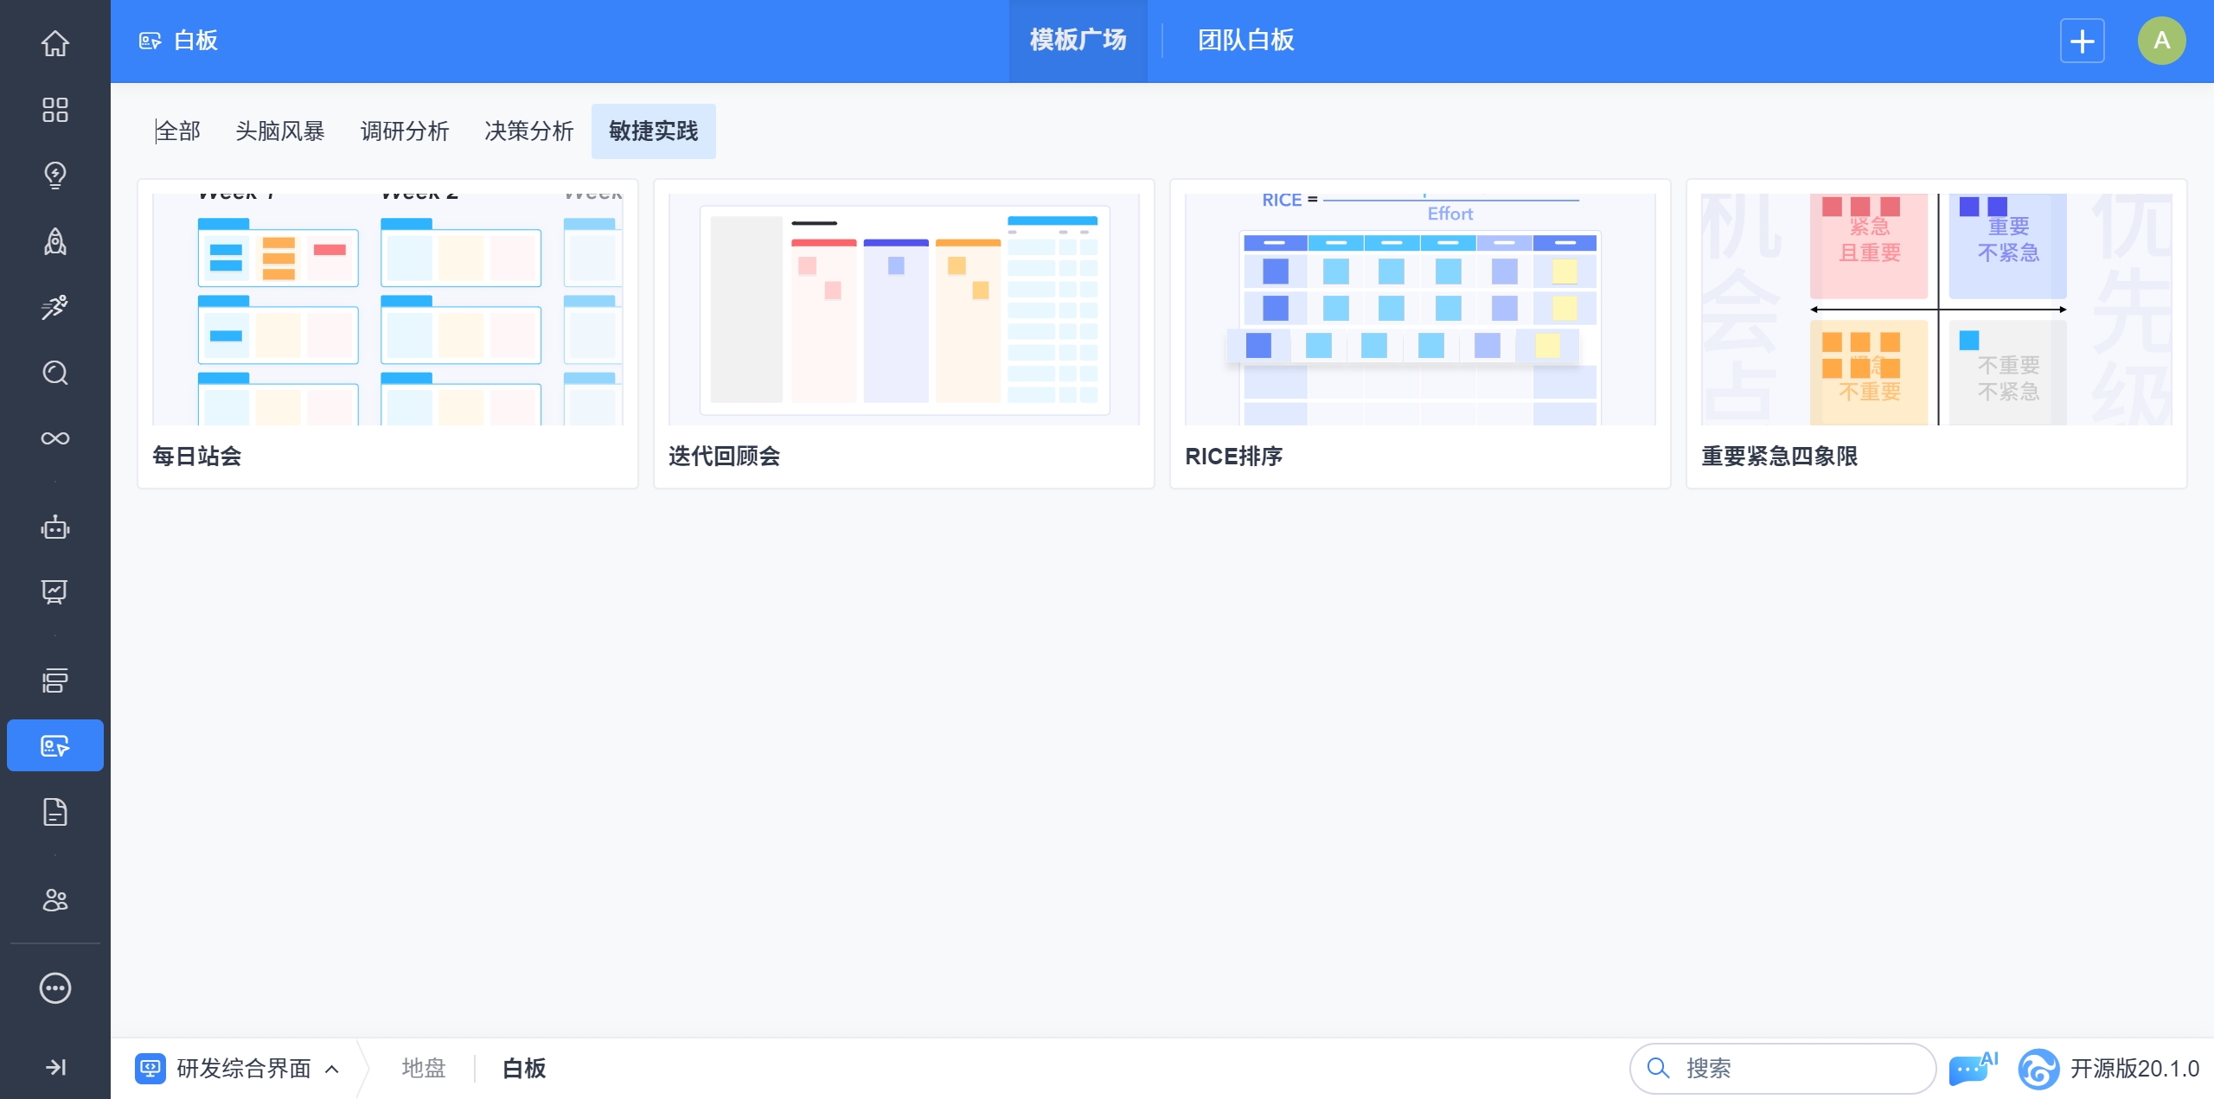Image resolution: width=2214 pixels, height=1099 pixels.
Task: Select the 决策分析 category tab
Action: (x=528, y=131)
